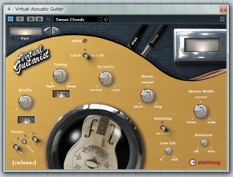Click the Decay knob
The width and height of the screenshot is (233, 177).
coord(147,96)
